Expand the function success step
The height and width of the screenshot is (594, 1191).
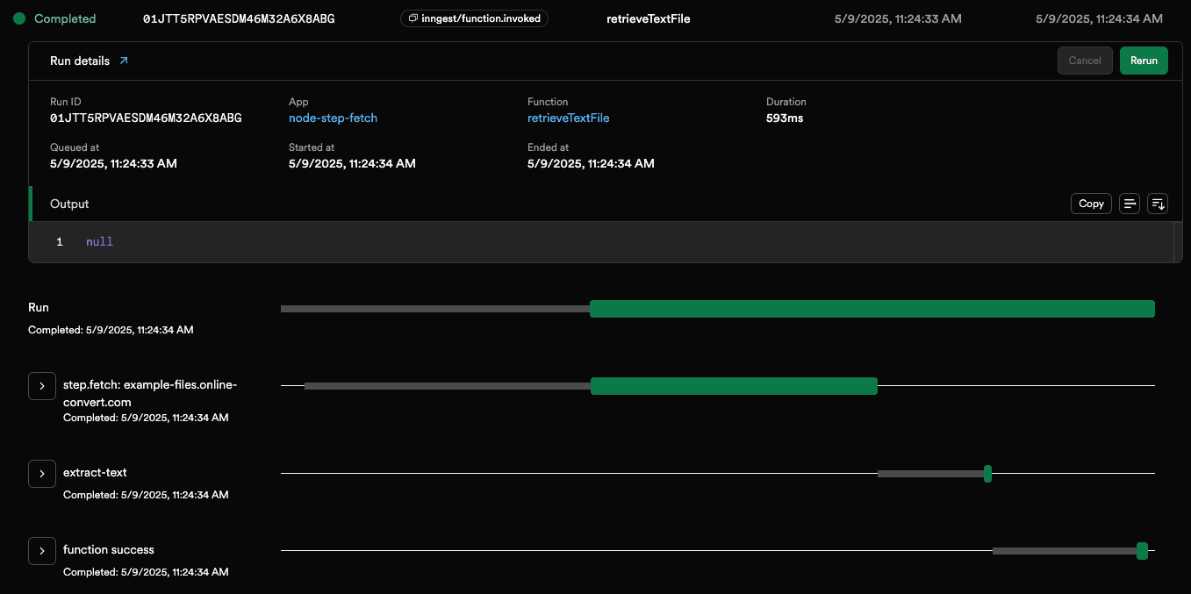coord(41,550)
